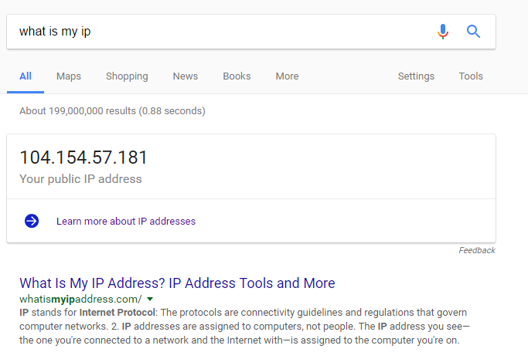Switch to the Books tab
Viewport: 528px width, 359px height.
237,76
